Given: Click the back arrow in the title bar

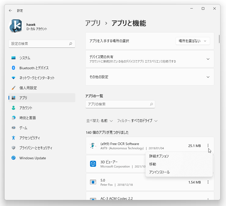Looking at the screenshot, I should click(x=10, y=10).
